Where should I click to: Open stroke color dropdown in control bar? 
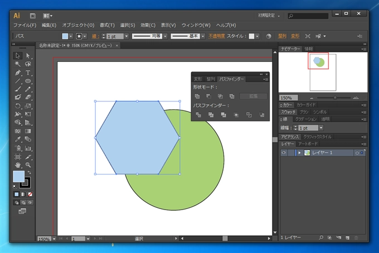click(x=85, y=36)
